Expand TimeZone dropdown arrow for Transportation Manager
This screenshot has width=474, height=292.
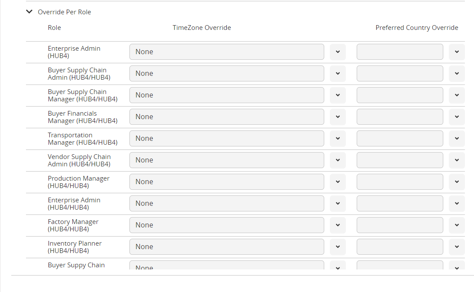click(338, 139)
